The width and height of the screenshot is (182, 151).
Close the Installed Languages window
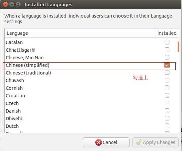[x=5, y=5]
